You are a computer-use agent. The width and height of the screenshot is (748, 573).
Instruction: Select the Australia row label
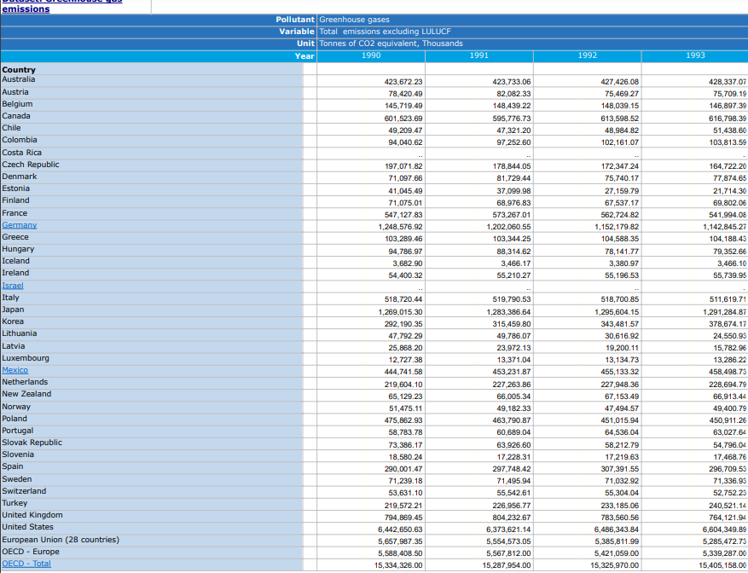18,79
